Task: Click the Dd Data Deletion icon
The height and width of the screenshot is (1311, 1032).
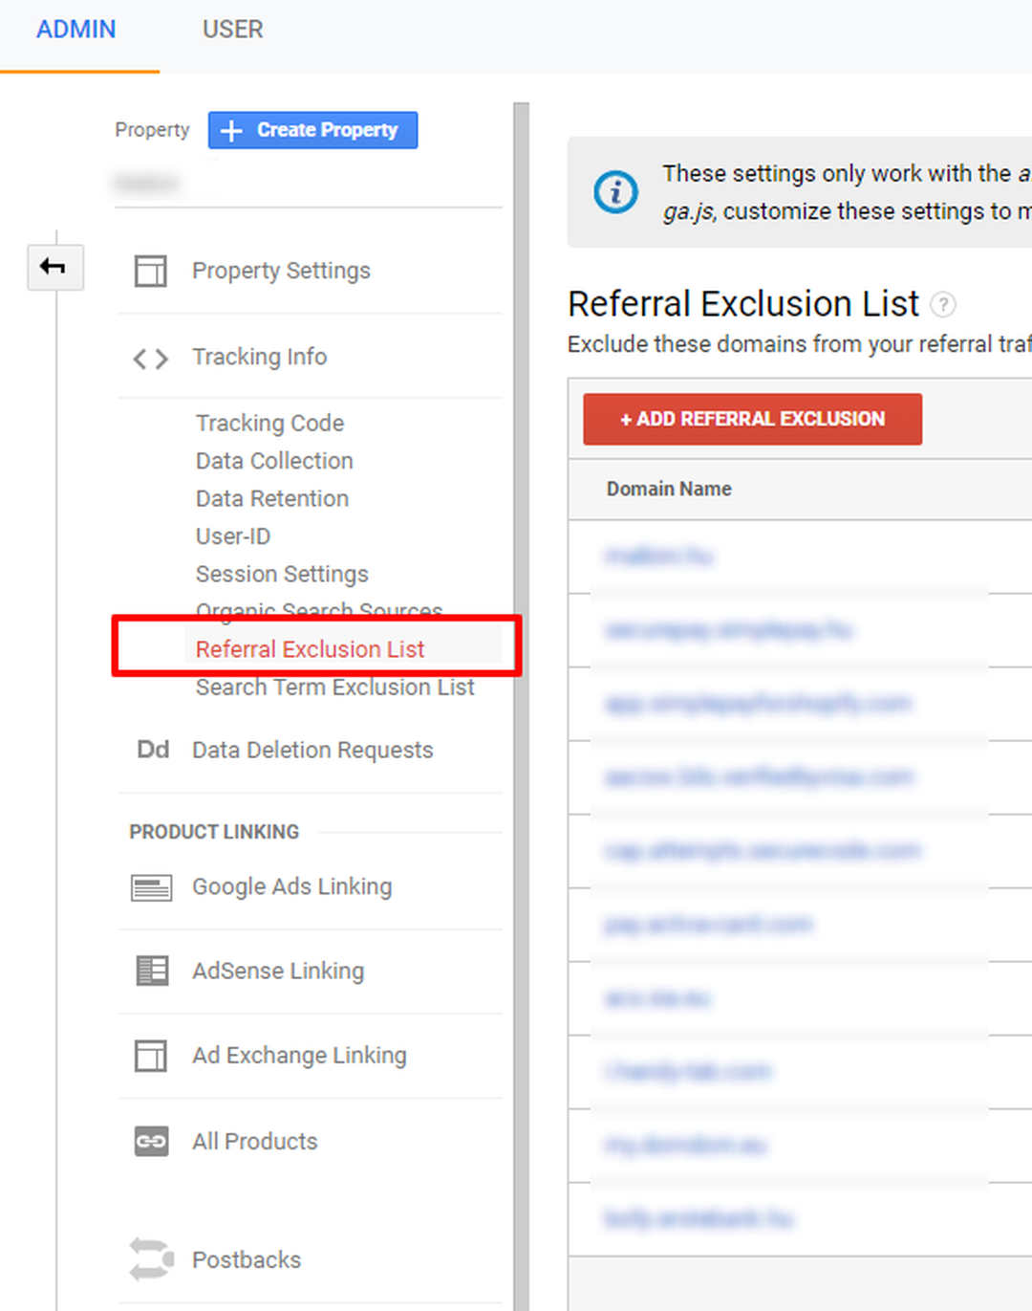Action: click(153, 750)
